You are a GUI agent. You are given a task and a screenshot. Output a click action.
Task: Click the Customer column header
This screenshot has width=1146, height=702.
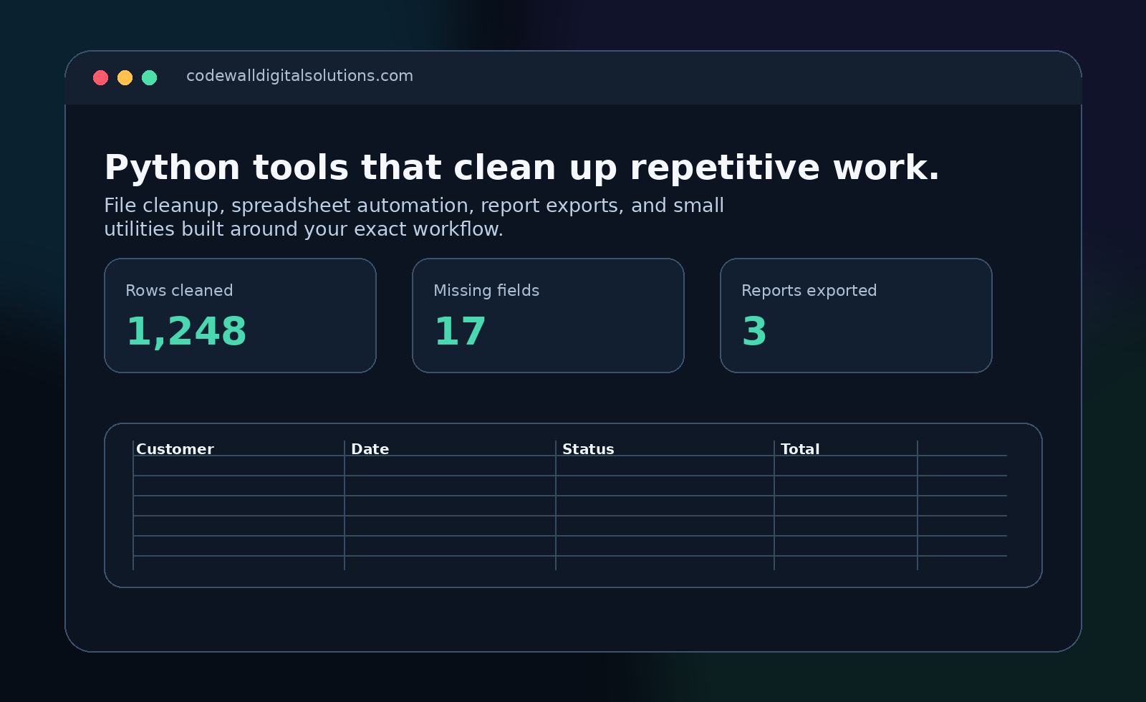coord(175,449)
